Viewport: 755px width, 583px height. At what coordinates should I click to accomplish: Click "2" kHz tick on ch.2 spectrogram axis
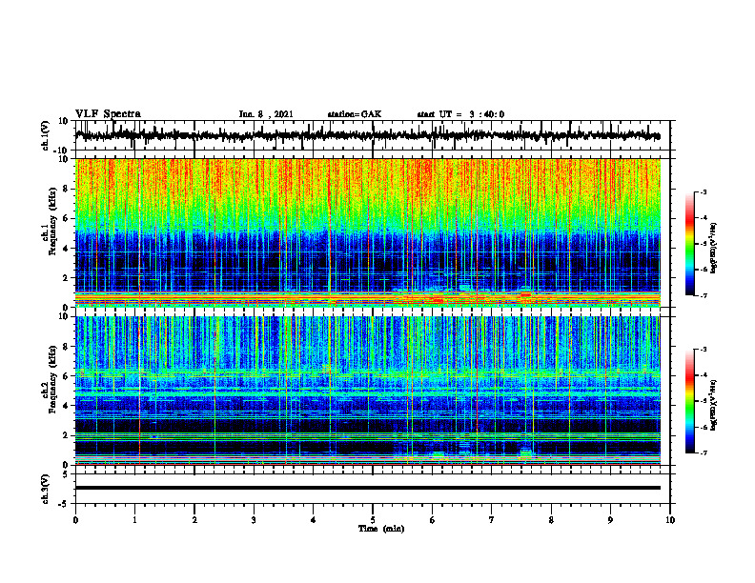66,435
